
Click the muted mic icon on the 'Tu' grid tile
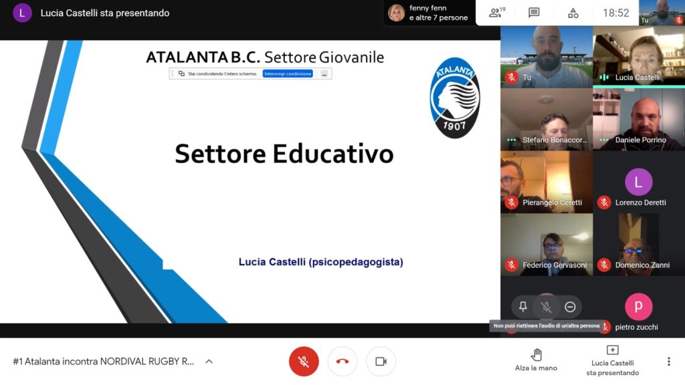tap(512, 78)
